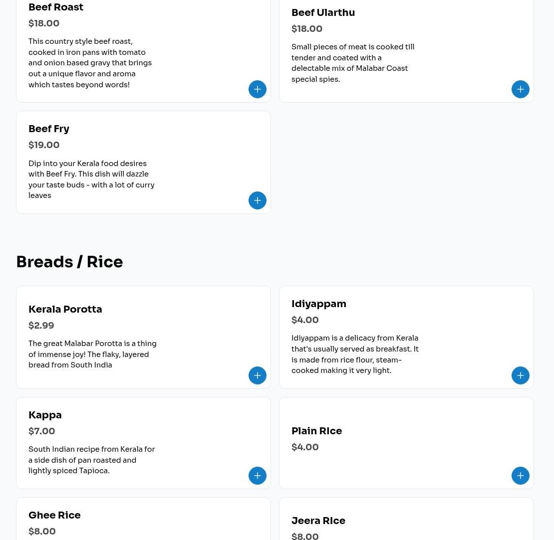The image size is (554, 540).
Task: Click the Idiyappam item title
Action: (x=319, y=304)
